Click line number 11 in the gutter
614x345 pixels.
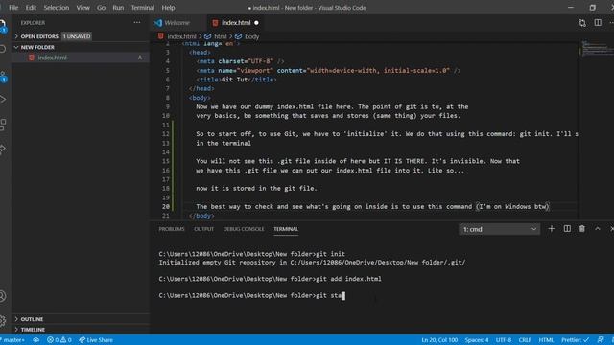166,125
